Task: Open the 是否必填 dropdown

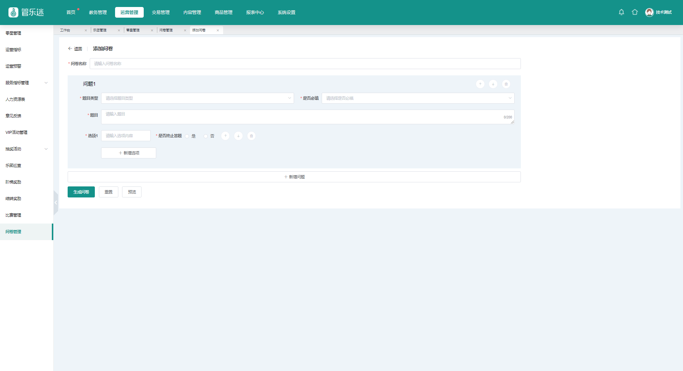Action: point(418,98)
